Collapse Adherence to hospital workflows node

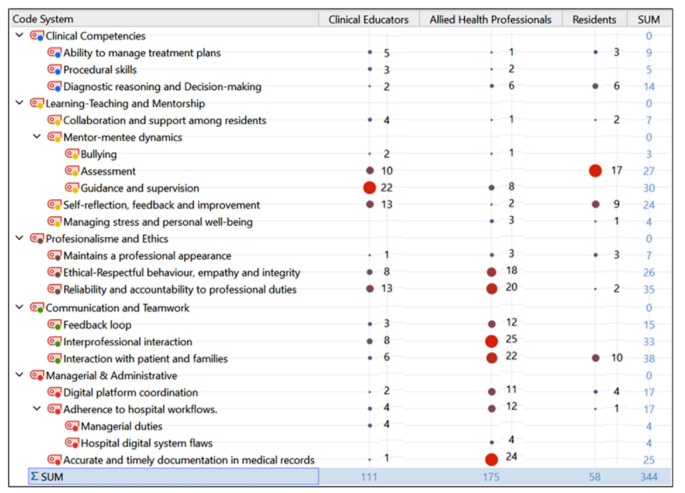[37, 409]
